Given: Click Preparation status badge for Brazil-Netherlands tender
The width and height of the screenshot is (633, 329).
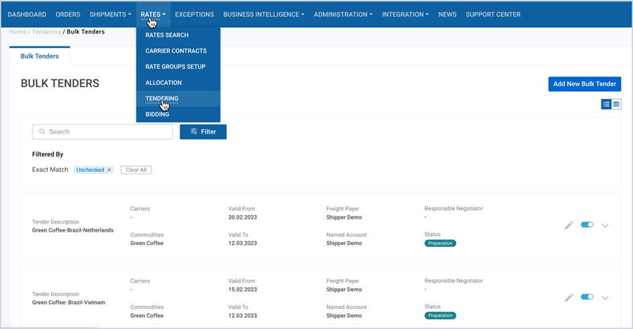Looking at the screenshot, I should [440, 243].
